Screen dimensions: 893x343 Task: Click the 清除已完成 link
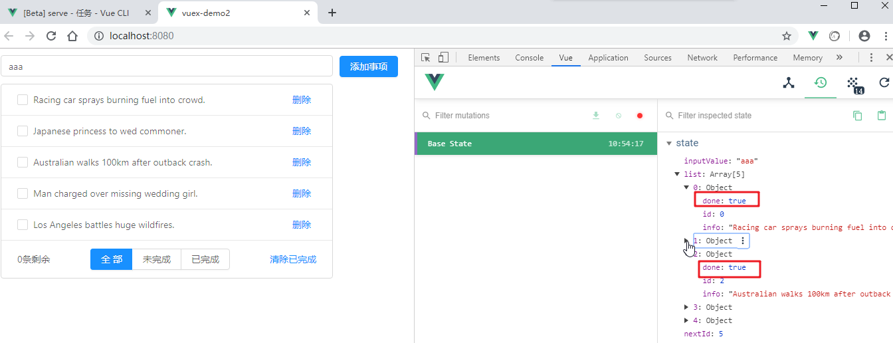point(293,259)
